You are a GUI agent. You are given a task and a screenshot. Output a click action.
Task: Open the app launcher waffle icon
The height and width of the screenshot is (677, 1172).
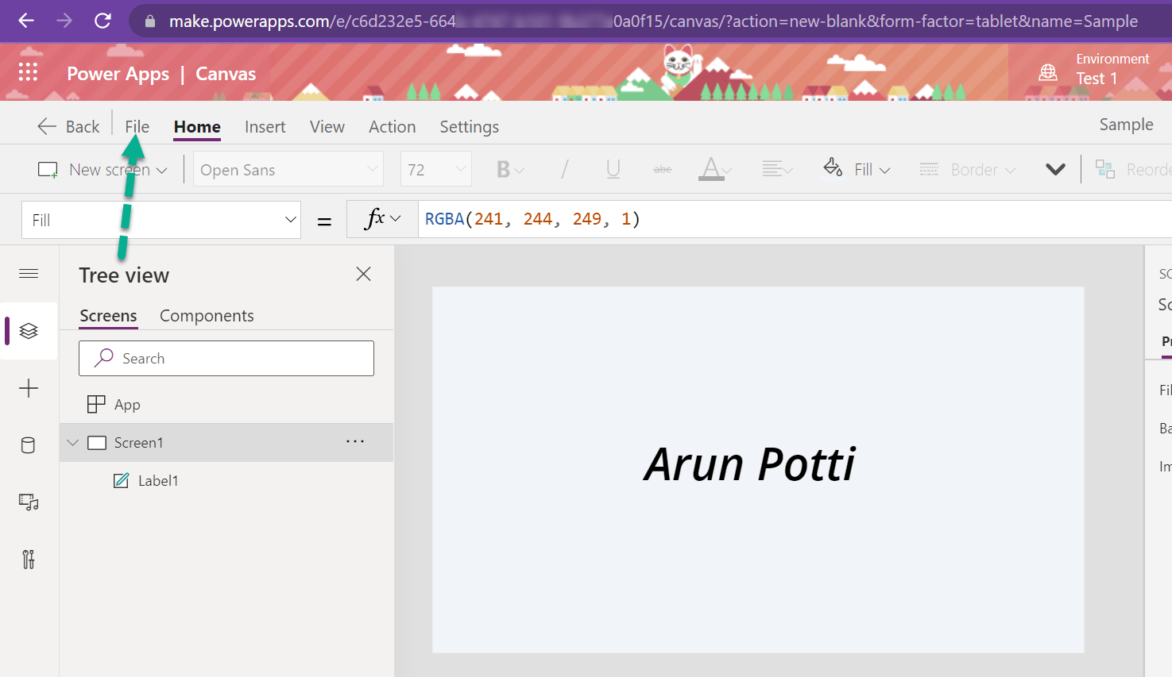coord(28,72)
